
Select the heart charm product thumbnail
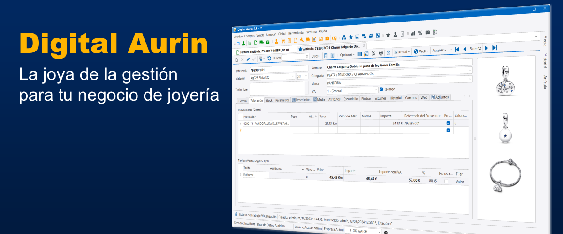click(x=506, y=81)
